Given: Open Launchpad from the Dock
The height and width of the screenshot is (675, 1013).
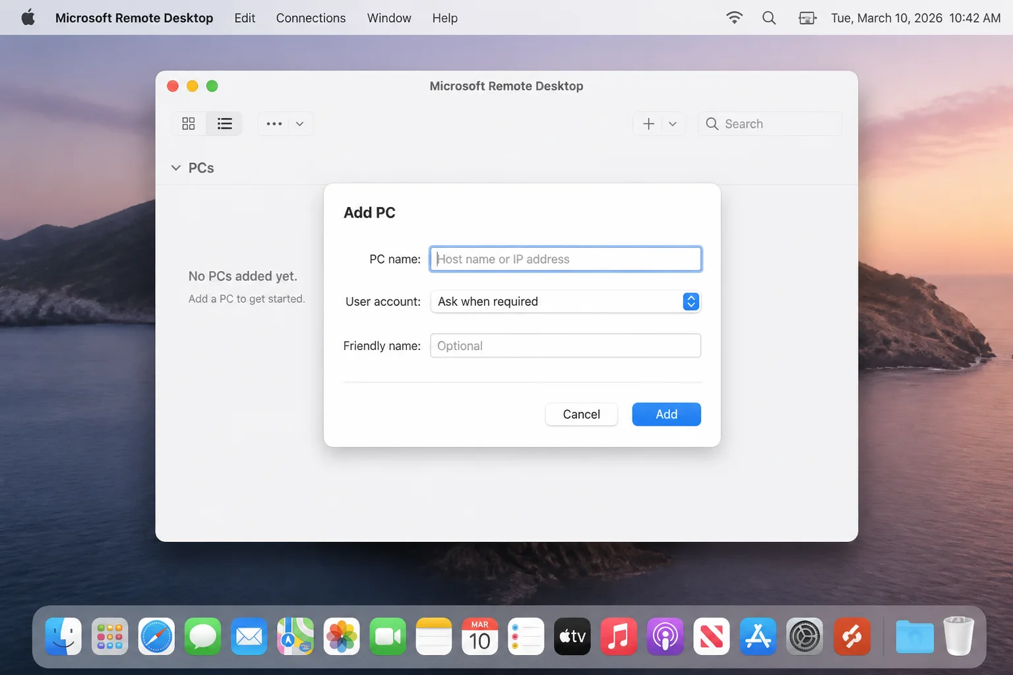Looking at the screenshot, I should pyautogui.click(x=109, y=636).
